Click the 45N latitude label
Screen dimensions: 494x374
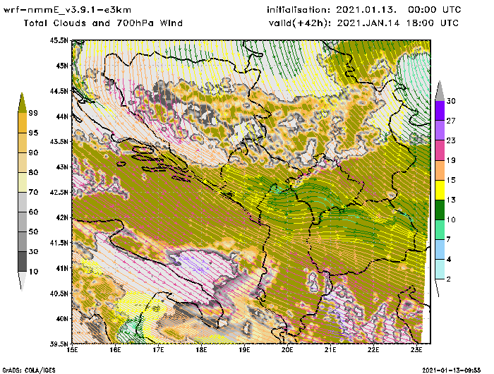[62, 66]
